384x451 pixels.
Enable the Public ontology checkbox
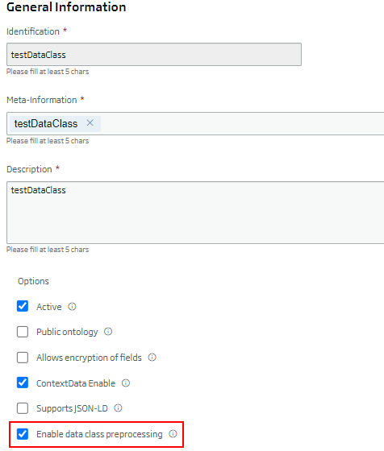tap(23, 332)
